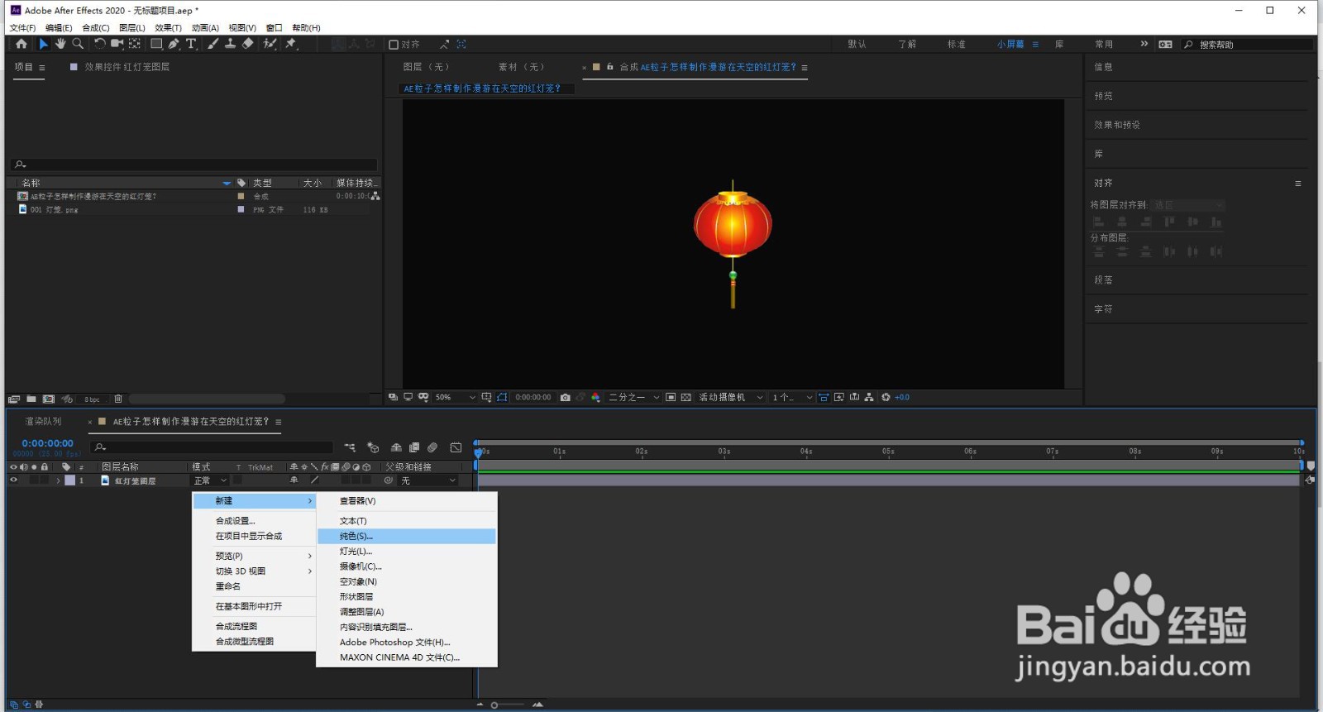Select the Puppet Pin tool
Image resolution: width=1323 pixels, height=712 pixels.
[291, 44]
